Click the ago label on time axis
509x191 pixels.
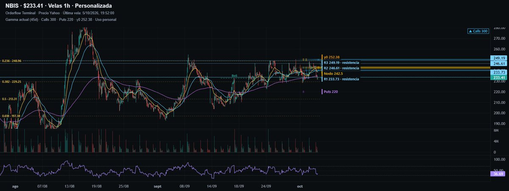click(x=16, y=186)
